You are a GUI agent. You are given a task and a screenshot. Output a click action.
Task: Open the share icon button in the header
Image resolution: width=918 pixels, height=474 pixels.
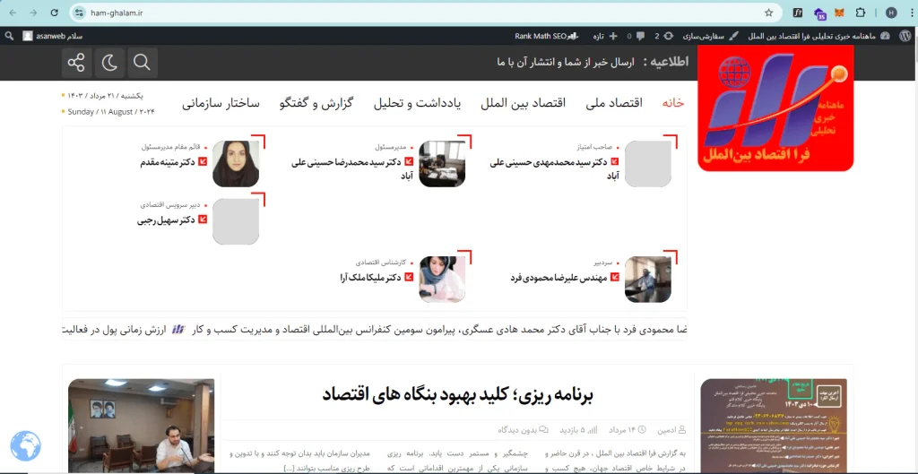point(76,63)
